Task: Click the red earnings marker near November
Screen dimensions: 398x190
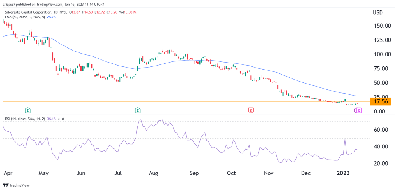Action: (x=251, y=110)
